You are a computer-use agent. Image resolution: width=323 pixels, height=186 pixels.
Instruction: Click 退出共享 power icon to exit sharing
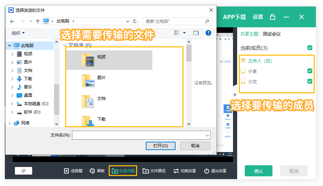point(207,171)
